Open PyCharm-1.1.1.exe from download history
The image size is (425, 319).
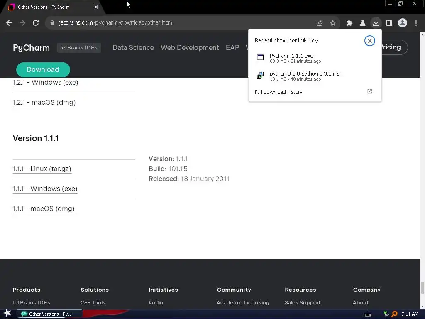315,58
